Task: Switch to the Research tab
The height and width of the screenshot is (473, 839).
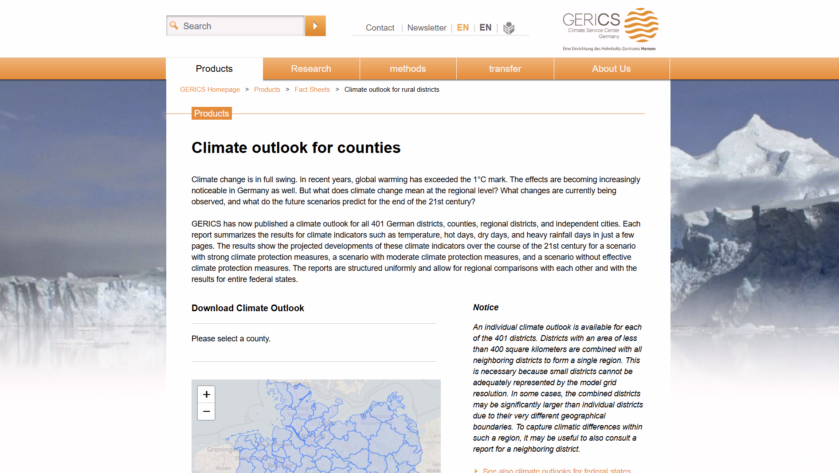Action: (x=311, y=69)
